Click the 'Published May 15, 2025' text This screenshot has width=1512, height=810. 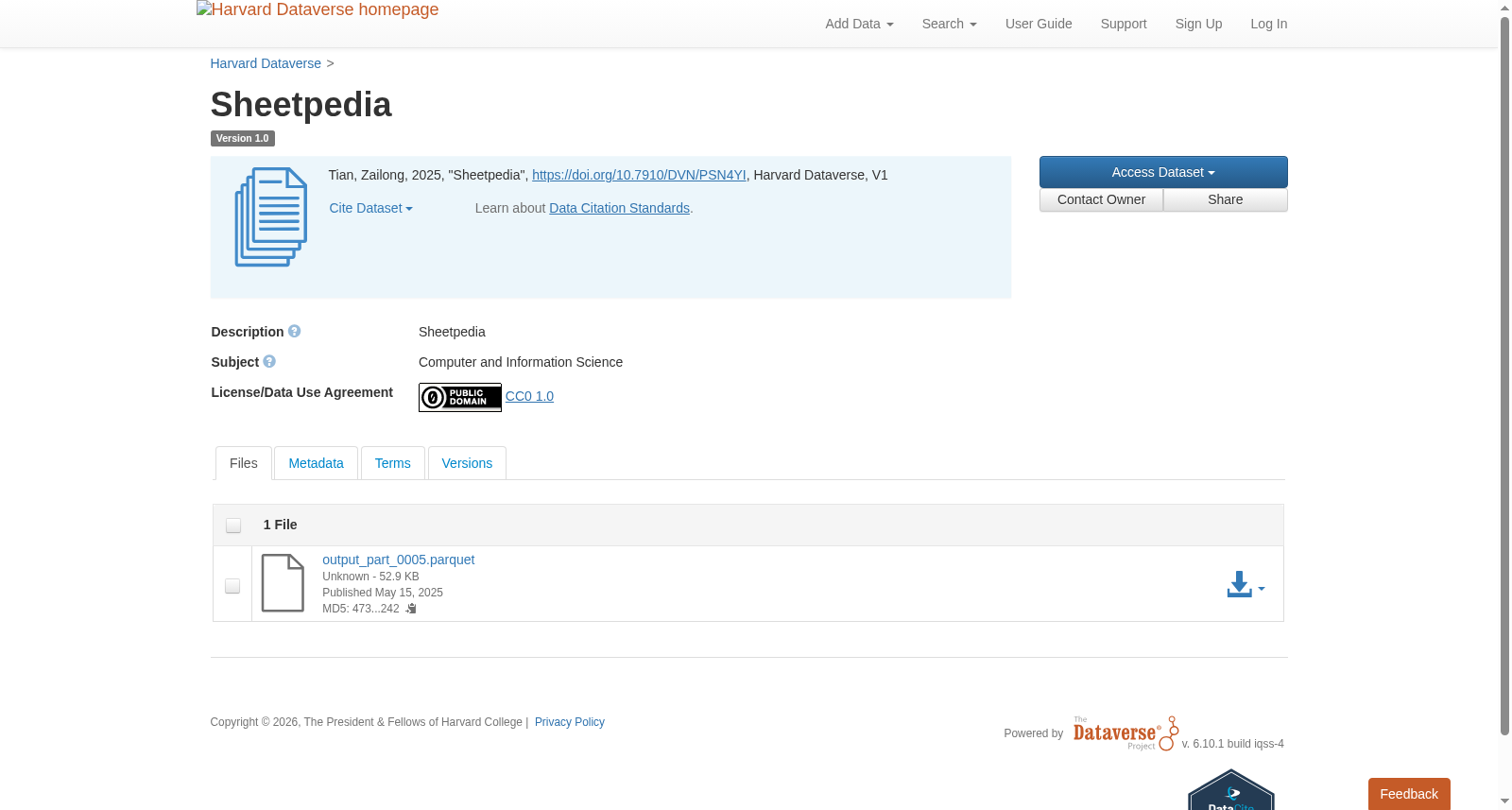[x=383, y=593]
